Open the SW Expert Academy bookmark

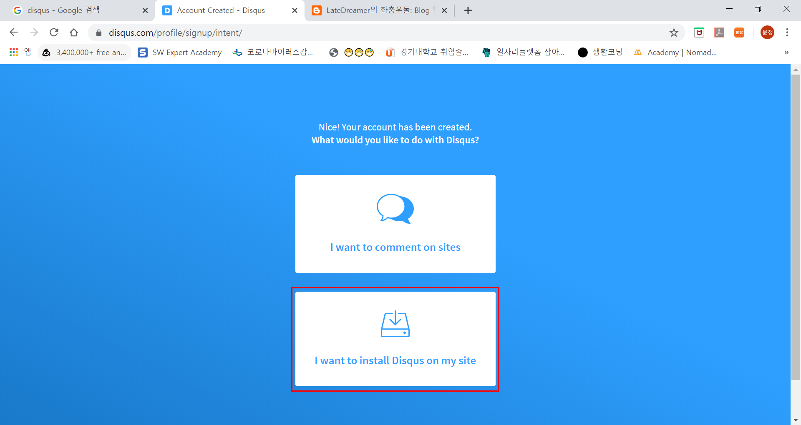click(x=180, y=52)
